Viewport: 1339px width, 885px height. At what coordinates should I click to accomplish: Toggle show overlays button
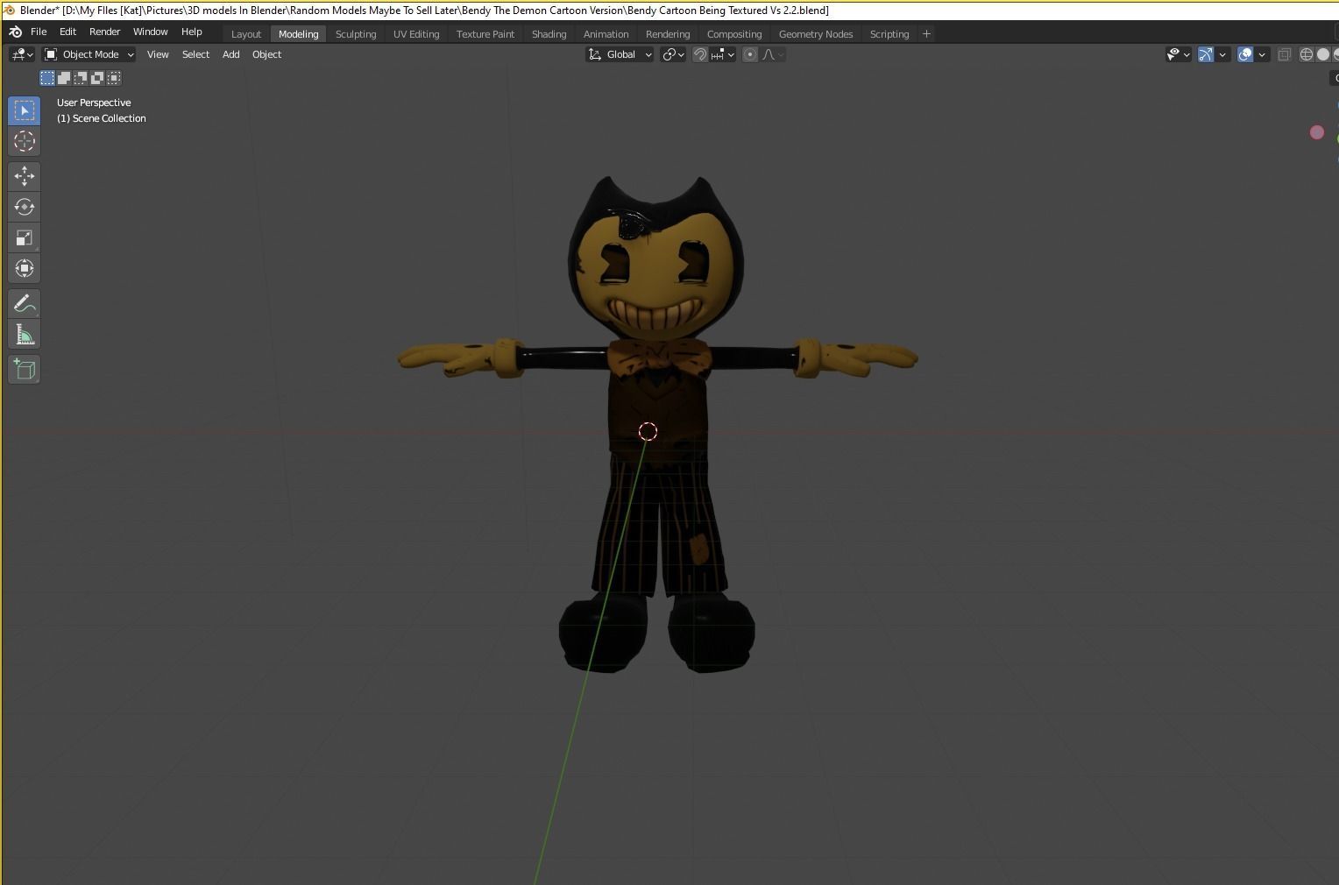pyautogui.click(x=1245, y=54)
